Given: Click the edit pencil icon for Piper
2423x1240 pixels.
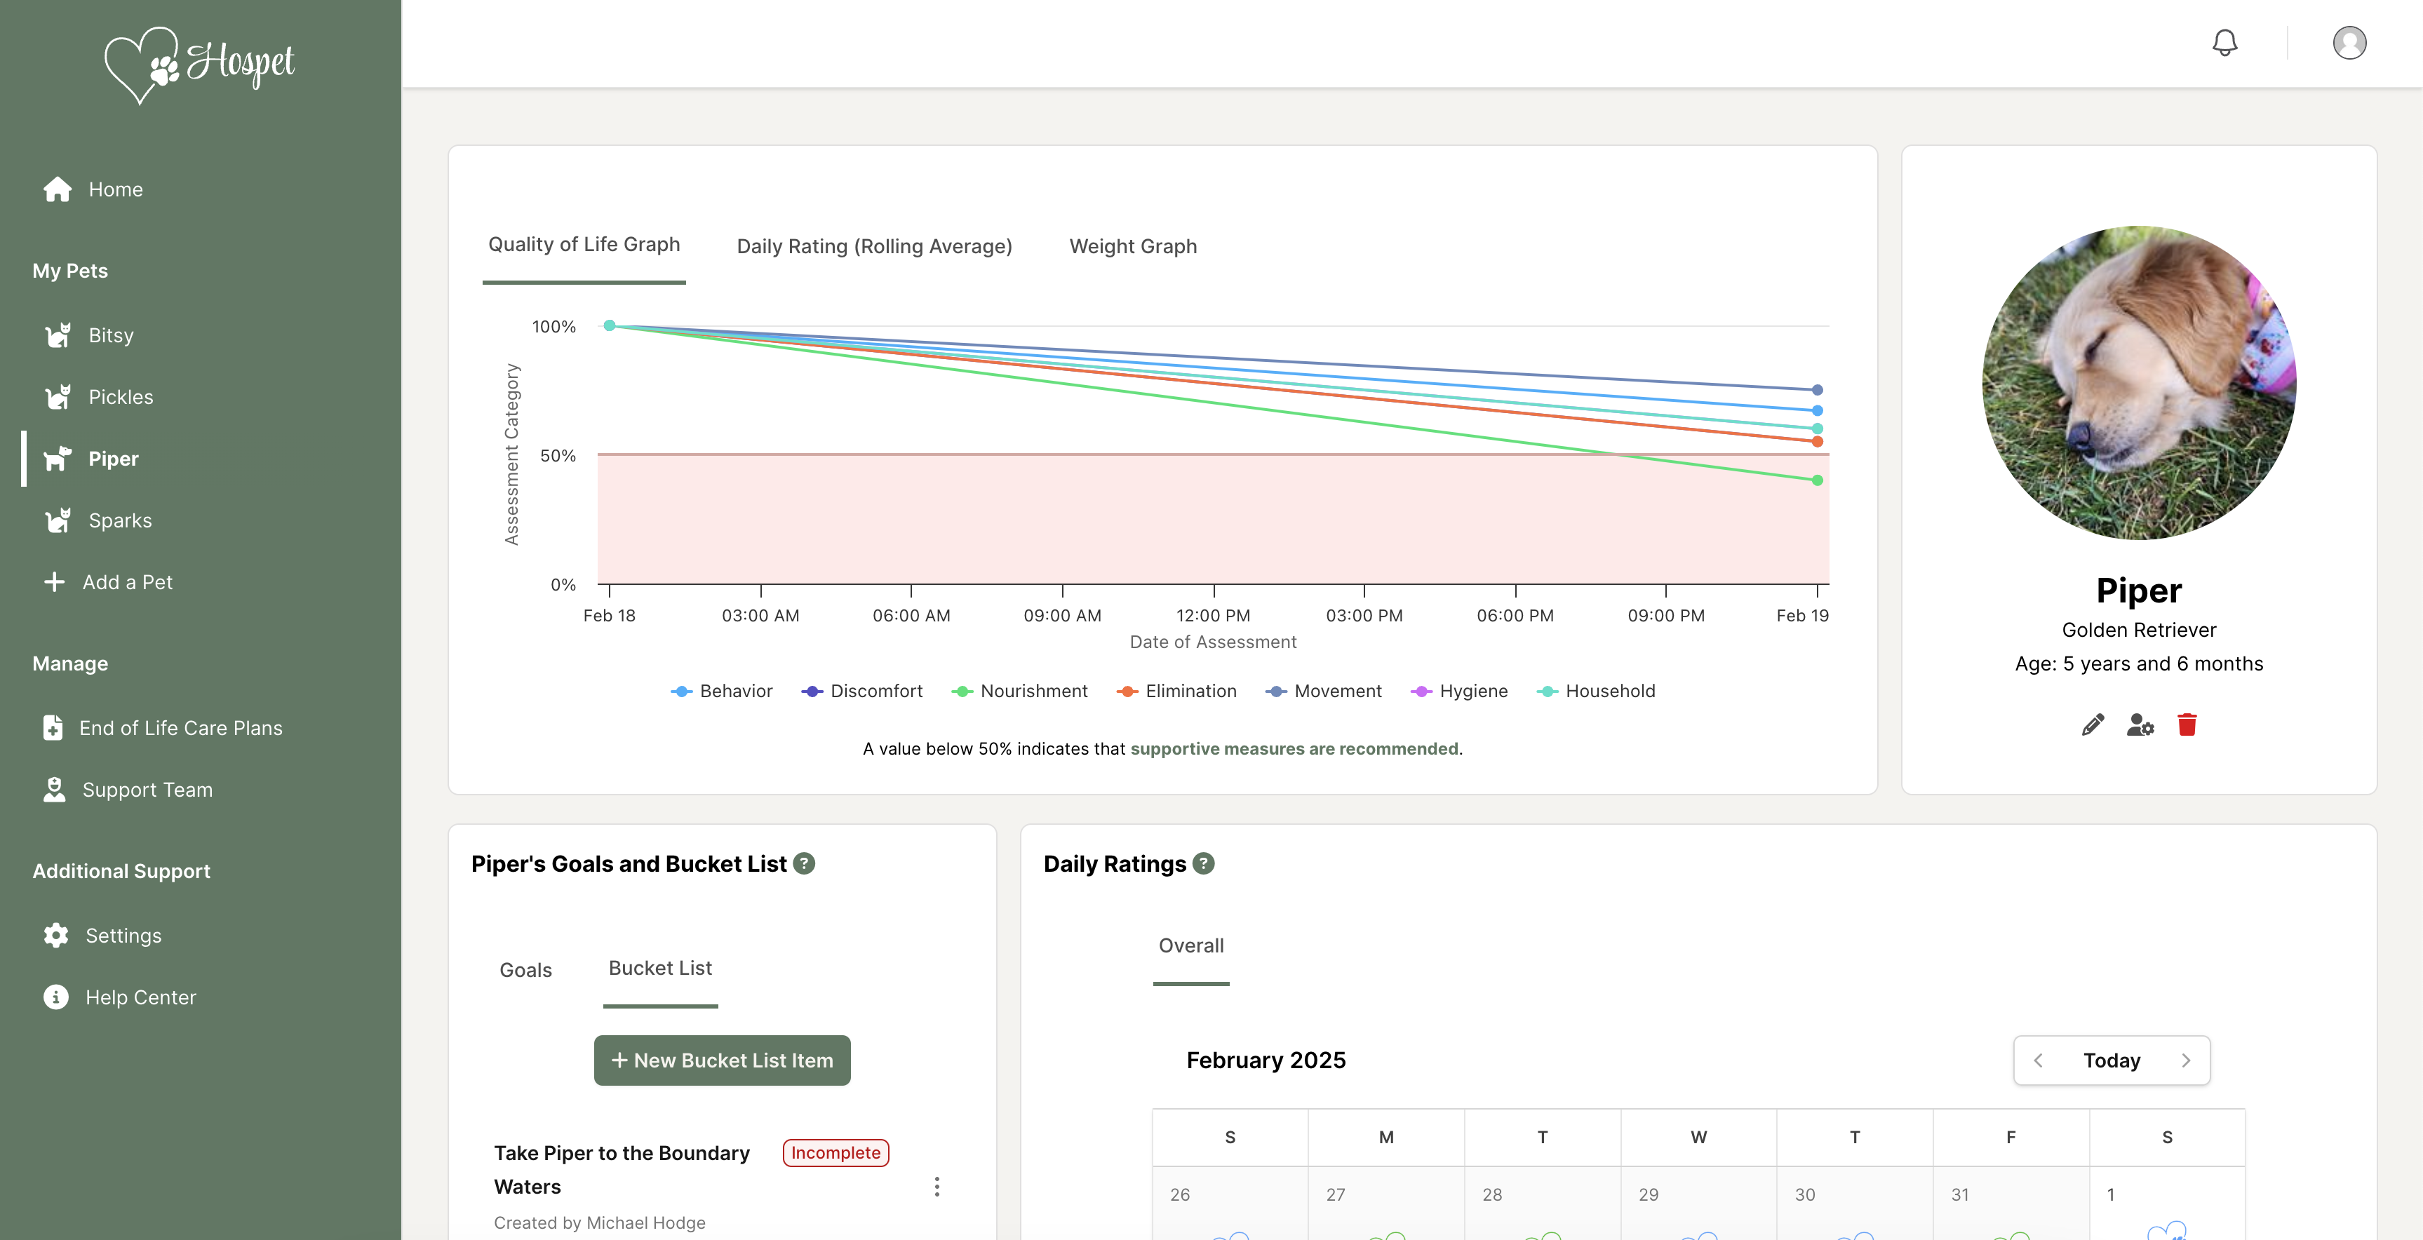Looking at the screenshot, I should click(2093, 725).
